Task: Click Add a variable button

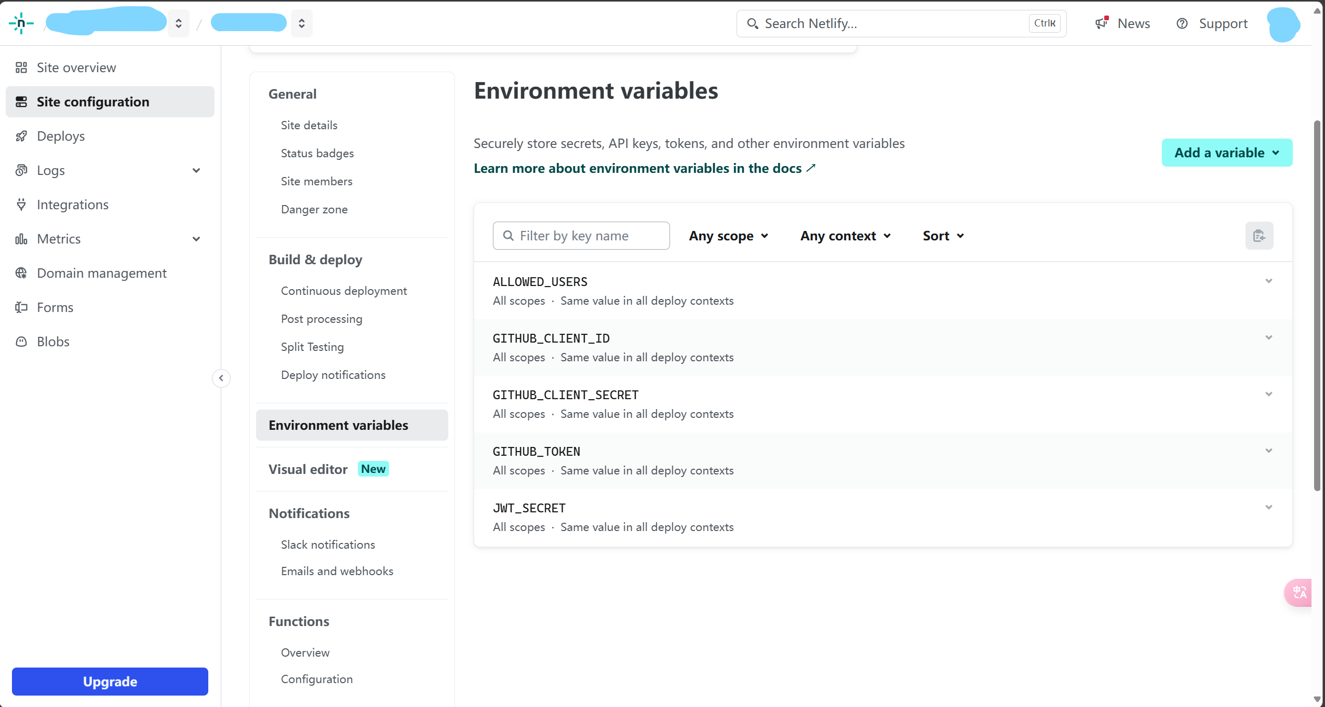Action: tap(1227, 153)
